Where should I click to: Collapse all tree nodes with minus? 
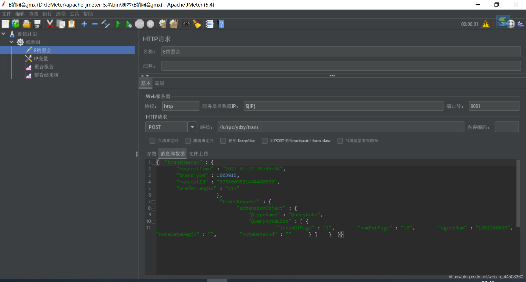(x=95, y=24)
